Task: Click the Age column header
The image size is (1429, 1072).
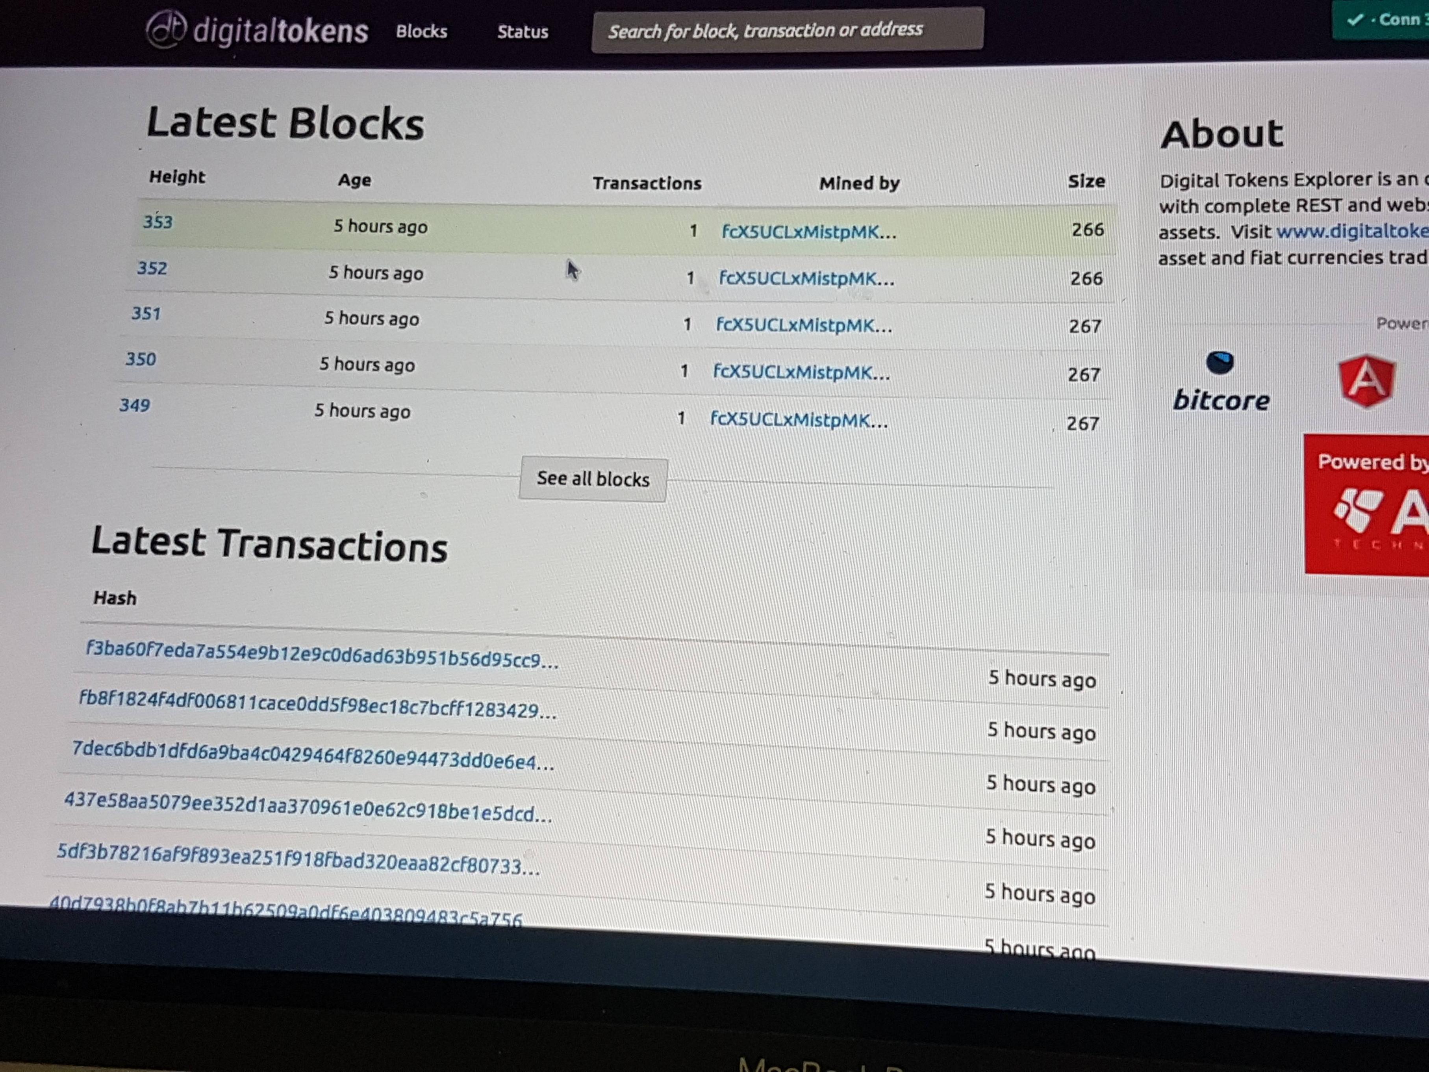Action: 355,180
